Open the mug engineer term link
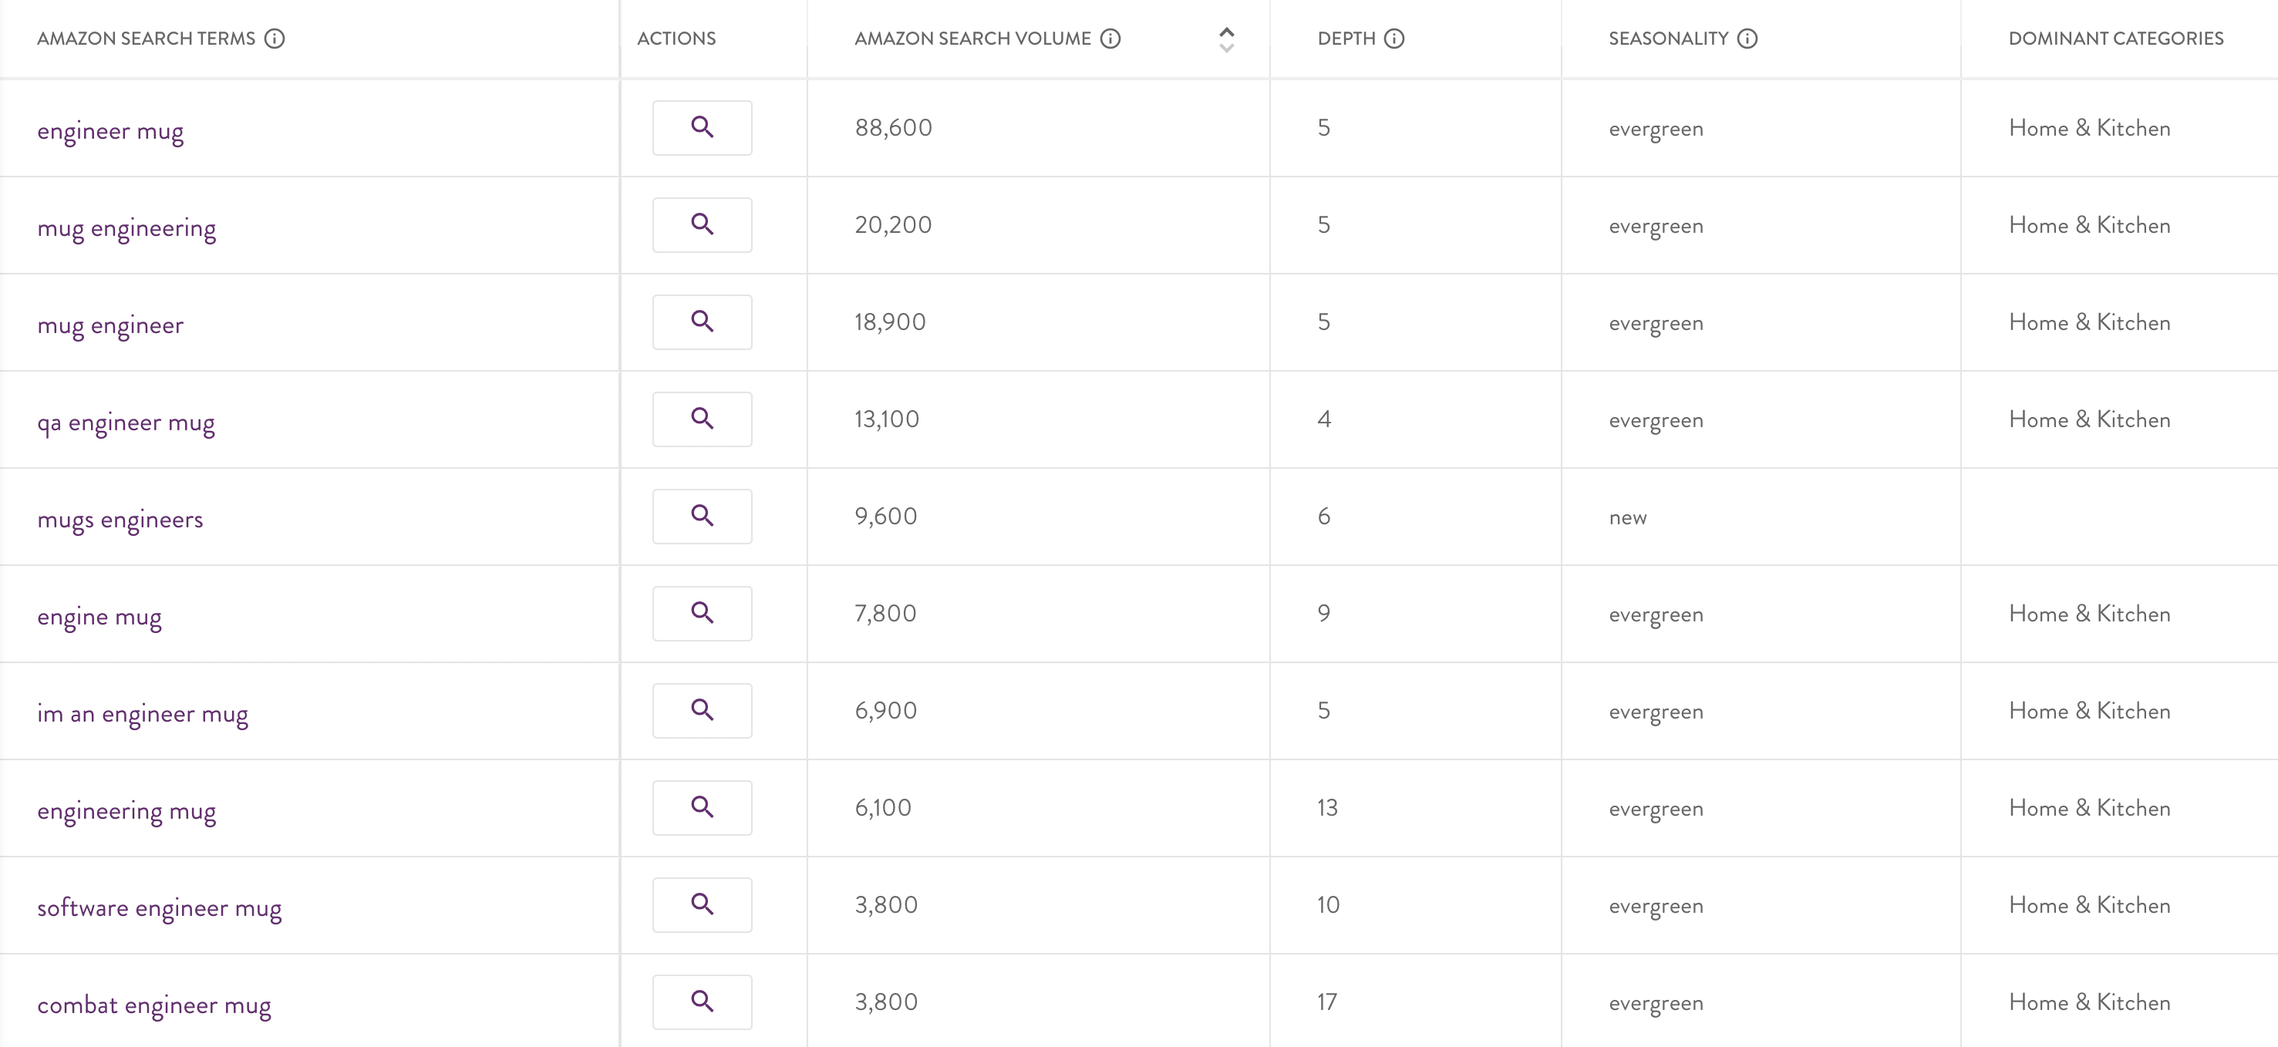2278x1047 pixels. (x=110, y=325)
